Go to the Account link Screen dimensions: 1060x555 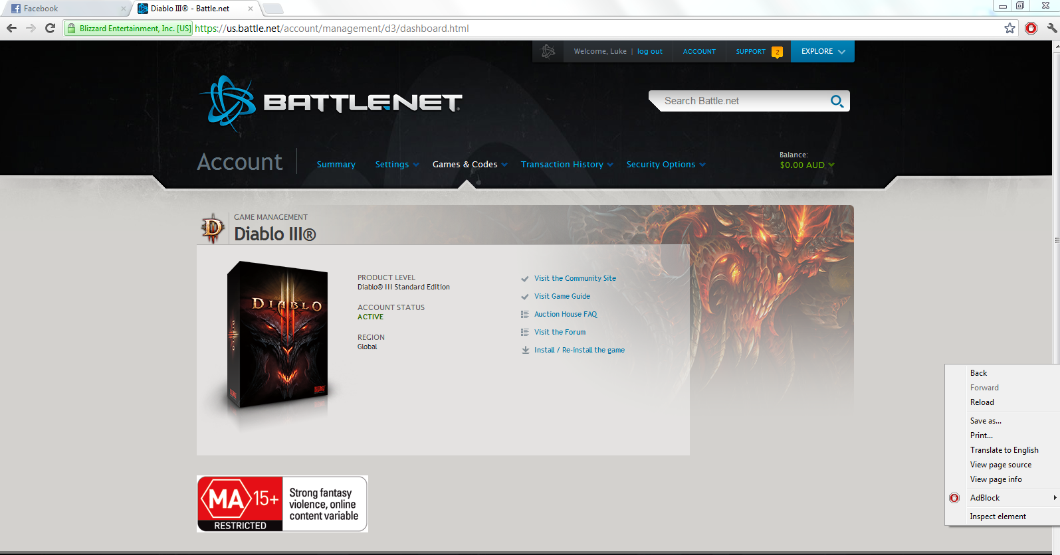pyautogui.click(x=699, y=52)
